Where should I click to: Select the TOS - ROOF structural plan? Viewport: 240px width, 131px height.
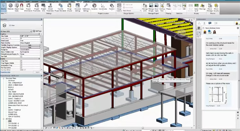(x=12, y=92)
